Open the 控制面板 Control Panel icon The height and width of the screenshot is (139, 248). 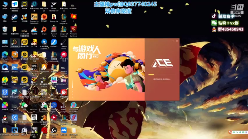coord(5,43)
